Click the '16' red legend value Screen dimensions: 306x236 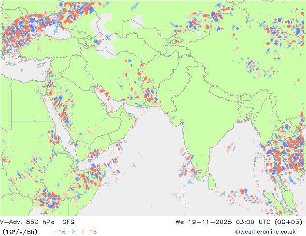click(x=93, y=232)
